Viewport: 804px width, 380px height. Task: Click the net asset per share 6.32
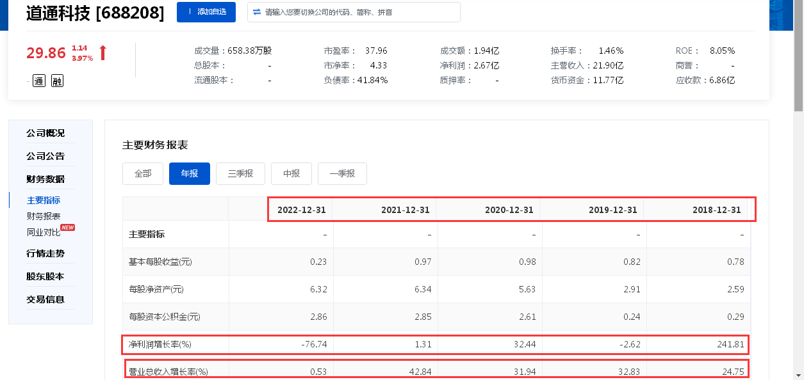point(318,289)
